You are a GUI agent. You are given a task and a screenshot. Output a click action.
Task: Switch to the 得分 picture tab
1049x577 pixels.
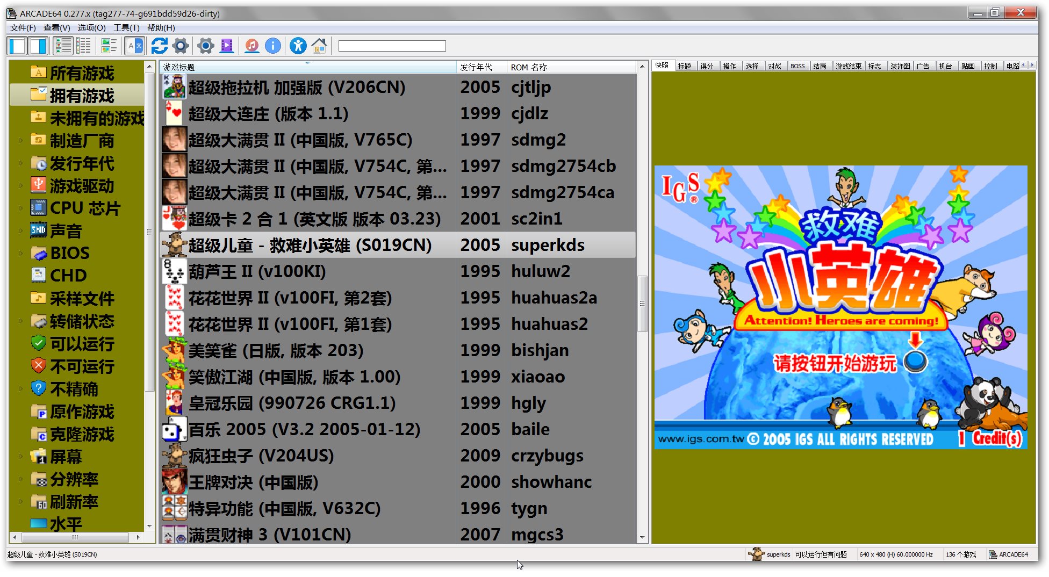[x=707, y=66]
